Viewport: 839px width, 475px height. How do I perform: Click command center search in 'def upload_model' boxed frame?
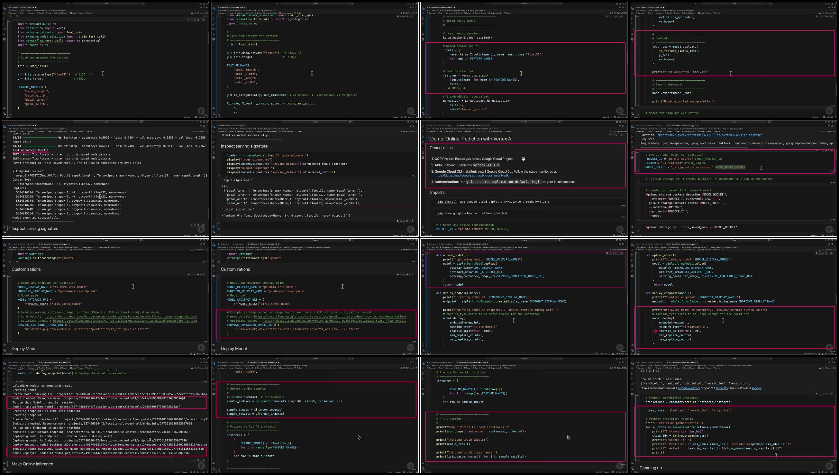point(524,240)
